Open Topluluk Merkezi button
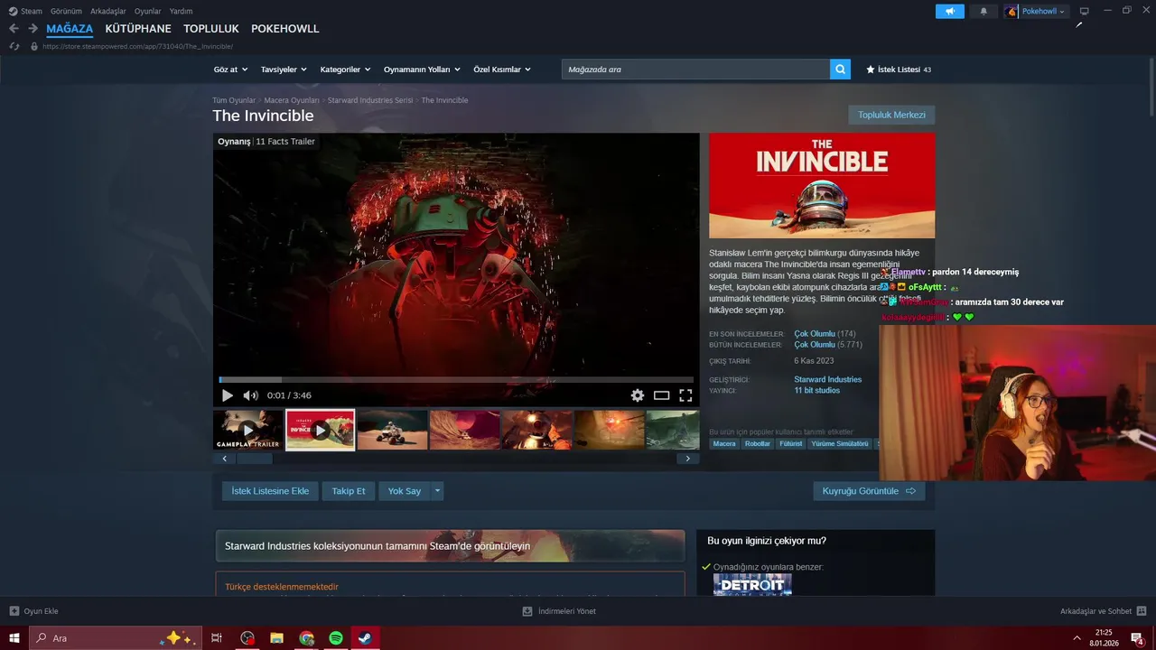This screenshot has width=1156, height=650. [891, 115]
